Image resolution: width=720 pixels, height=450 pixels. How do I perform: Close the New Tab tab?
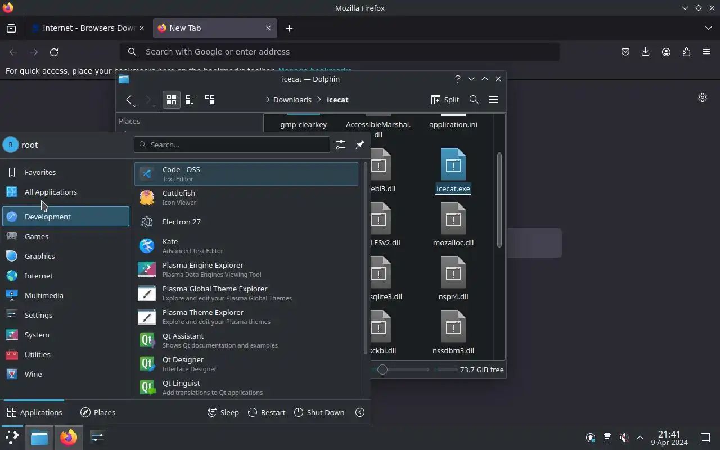pyautogui.click(x=268, y=28)
